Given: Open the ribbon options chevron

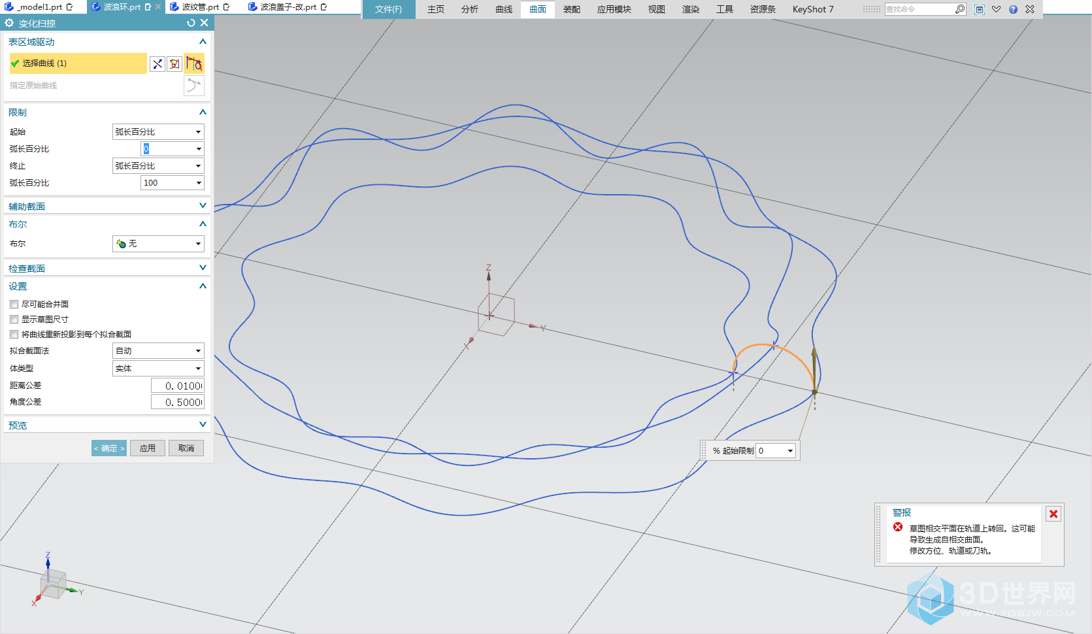Looking at the screenshot, I should 996,9.
